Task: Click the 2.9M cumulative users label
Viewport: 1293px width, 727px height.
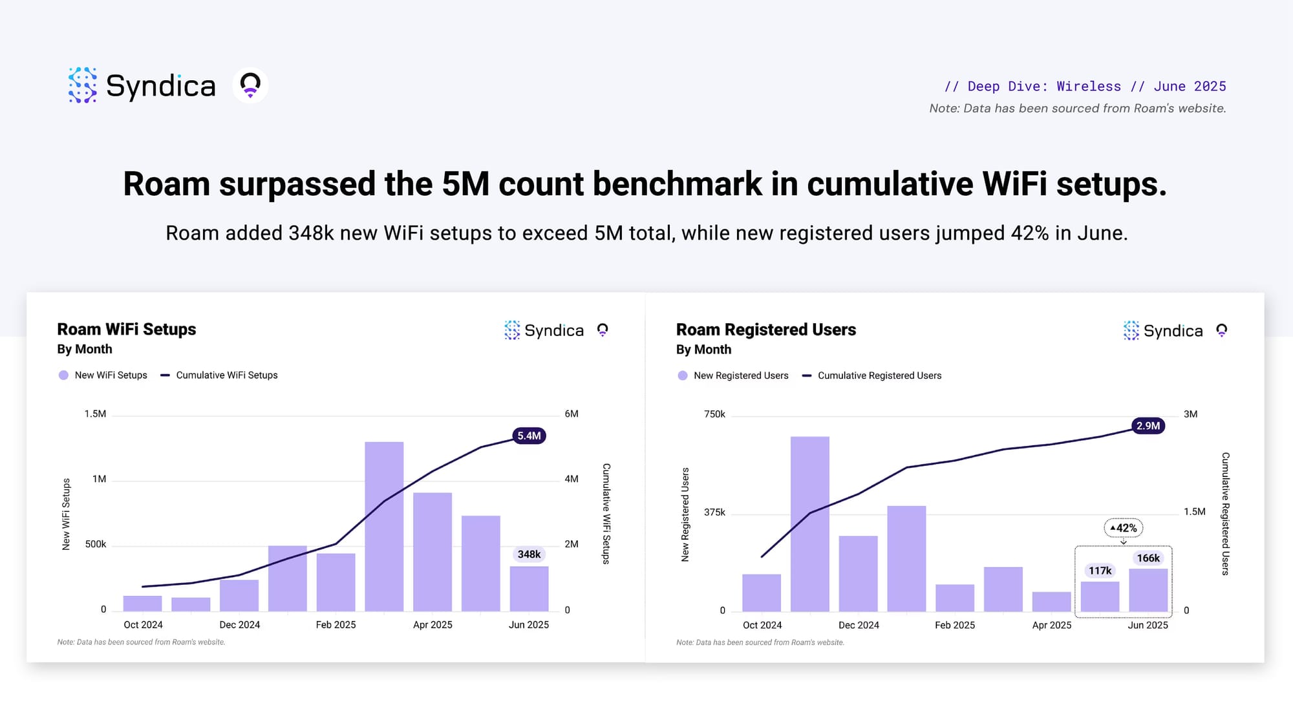Action: click(x=1148, y=426)
